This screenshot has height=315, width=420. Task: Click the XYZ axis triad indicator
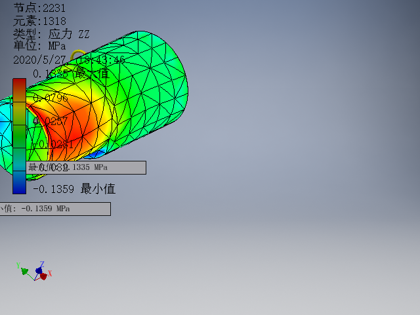[34, 271]
